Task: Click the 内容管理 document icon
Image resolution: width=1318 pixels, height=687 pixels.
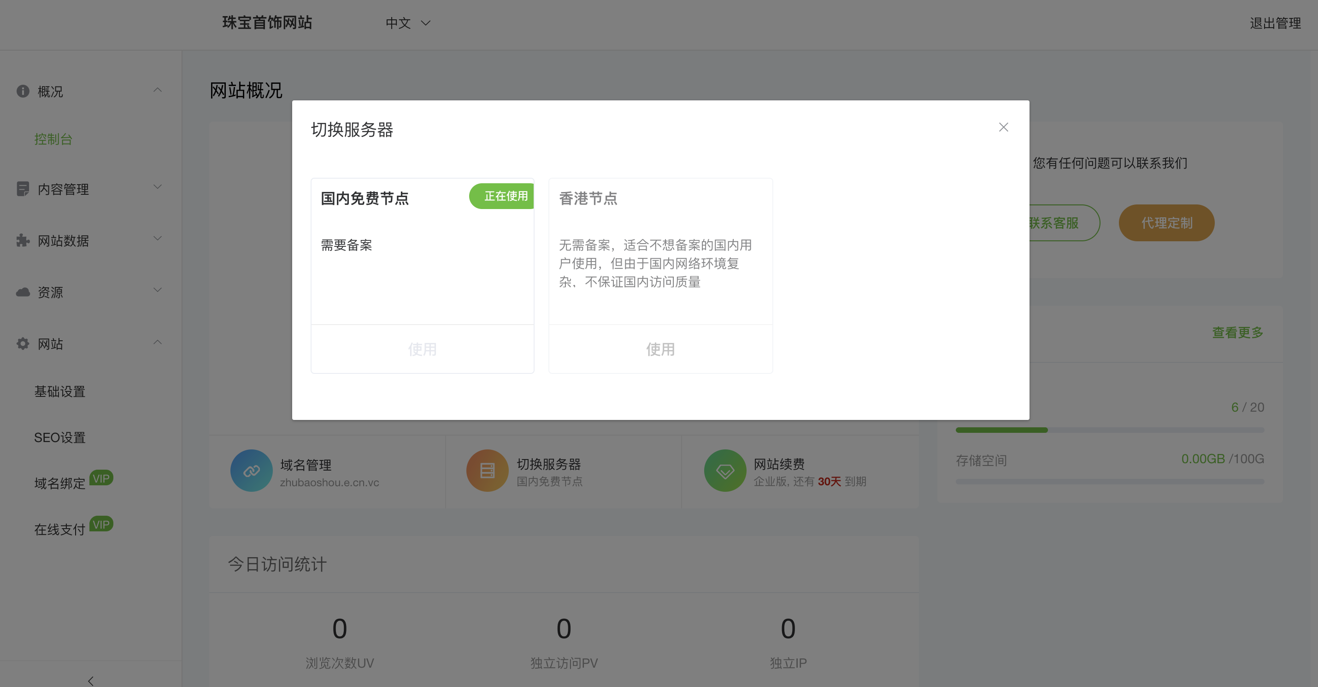Action: (x=23, y=189)
